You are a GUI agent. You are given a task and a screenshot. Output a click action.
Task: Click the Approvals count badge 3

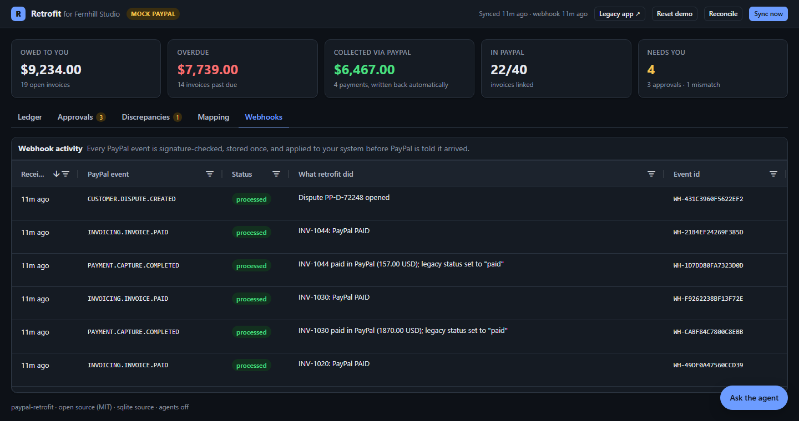[x=101, y=117]
